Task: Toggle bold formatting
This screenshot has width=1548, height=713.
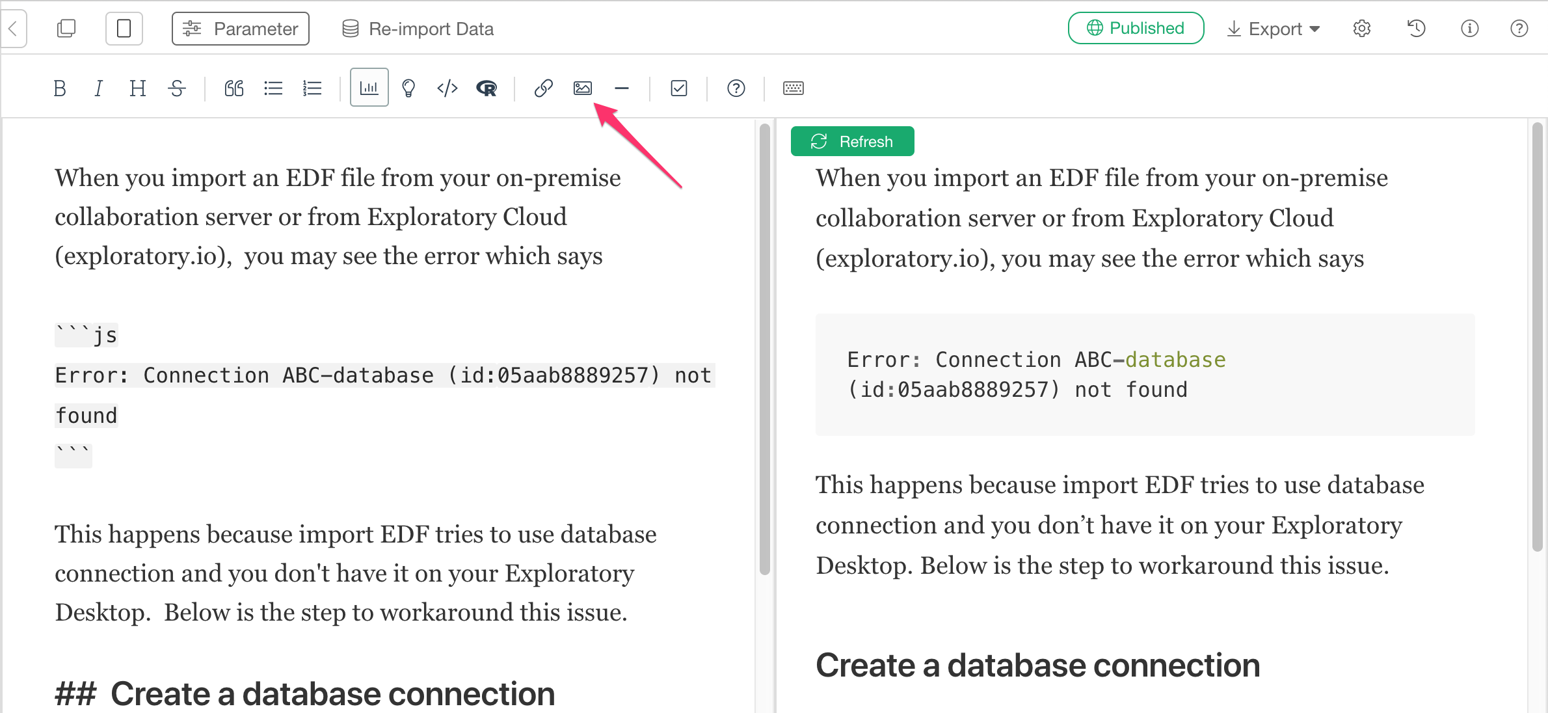Action: [60, 88]
